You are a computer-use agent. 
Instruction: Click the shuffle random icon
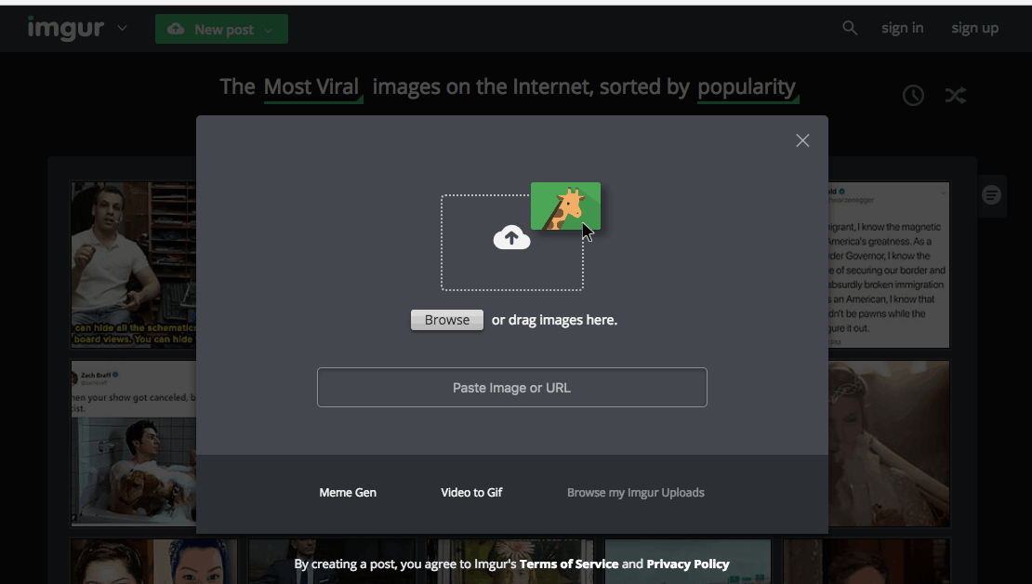956,96
